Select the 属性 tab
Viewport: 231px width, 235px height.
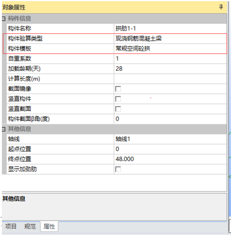pos(49,226)
